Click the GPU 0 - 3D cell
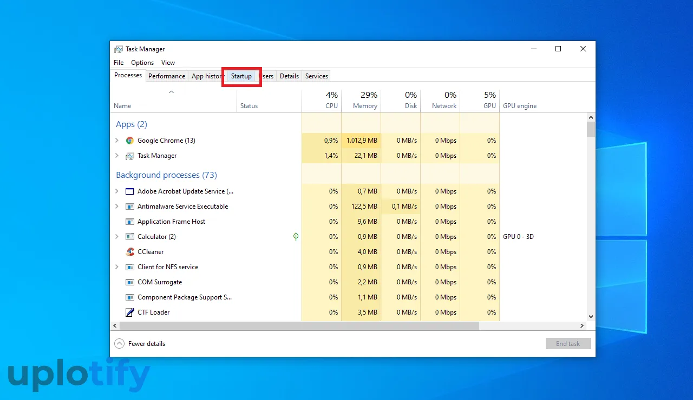693x400 pixels. [x=518, y=237]
